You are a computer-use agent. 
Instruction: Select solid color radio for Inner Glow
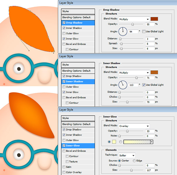[109, 142]
